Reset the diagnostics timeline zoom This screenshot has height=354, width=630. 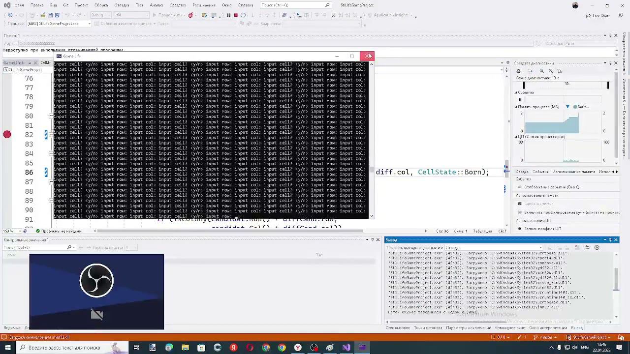tap(560, 71)
